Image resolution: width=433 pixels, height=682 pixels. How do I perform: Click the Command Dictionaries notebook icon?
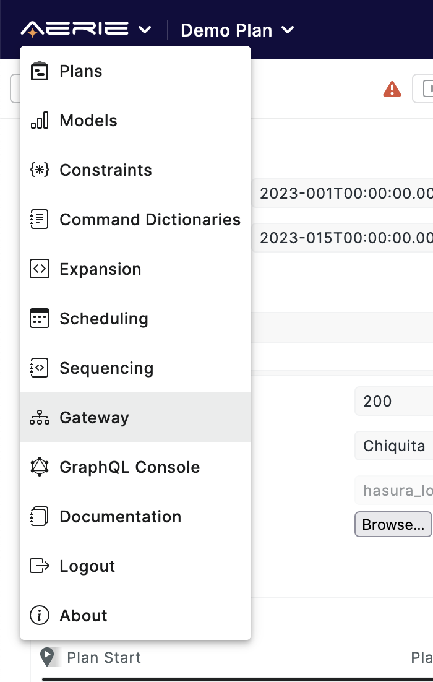tap(39, 219)
